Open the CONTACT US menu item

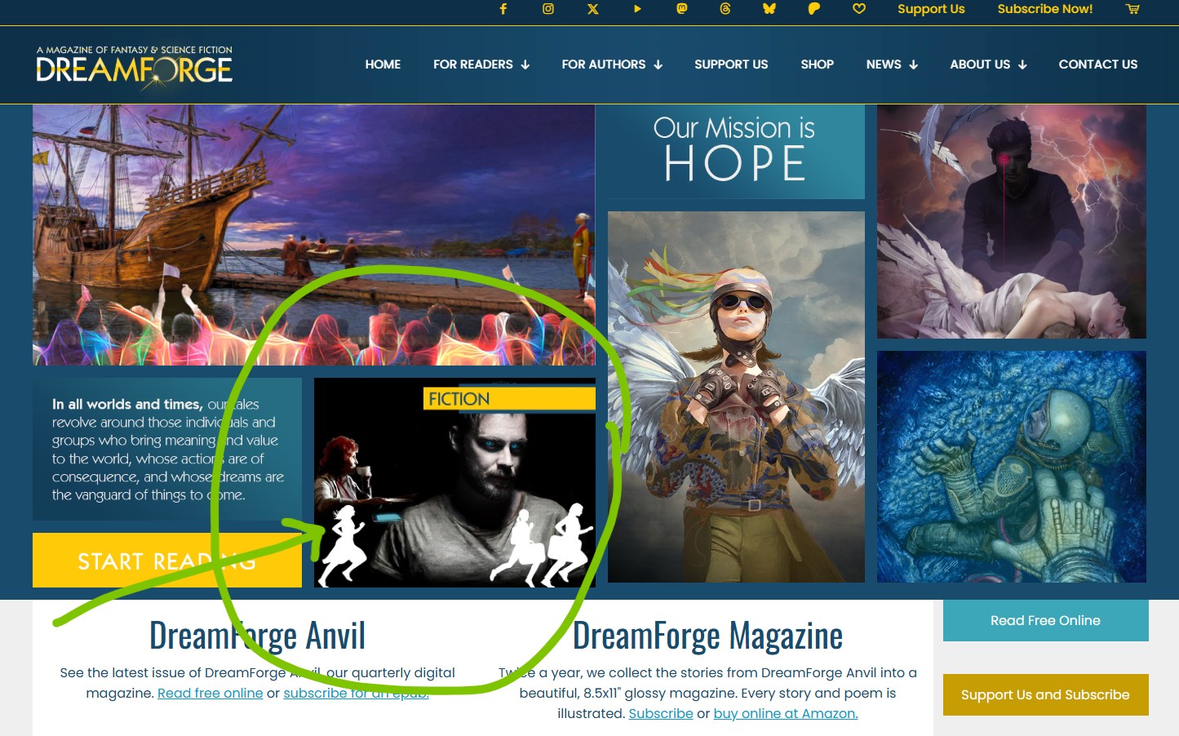(x=1098, y=64)
